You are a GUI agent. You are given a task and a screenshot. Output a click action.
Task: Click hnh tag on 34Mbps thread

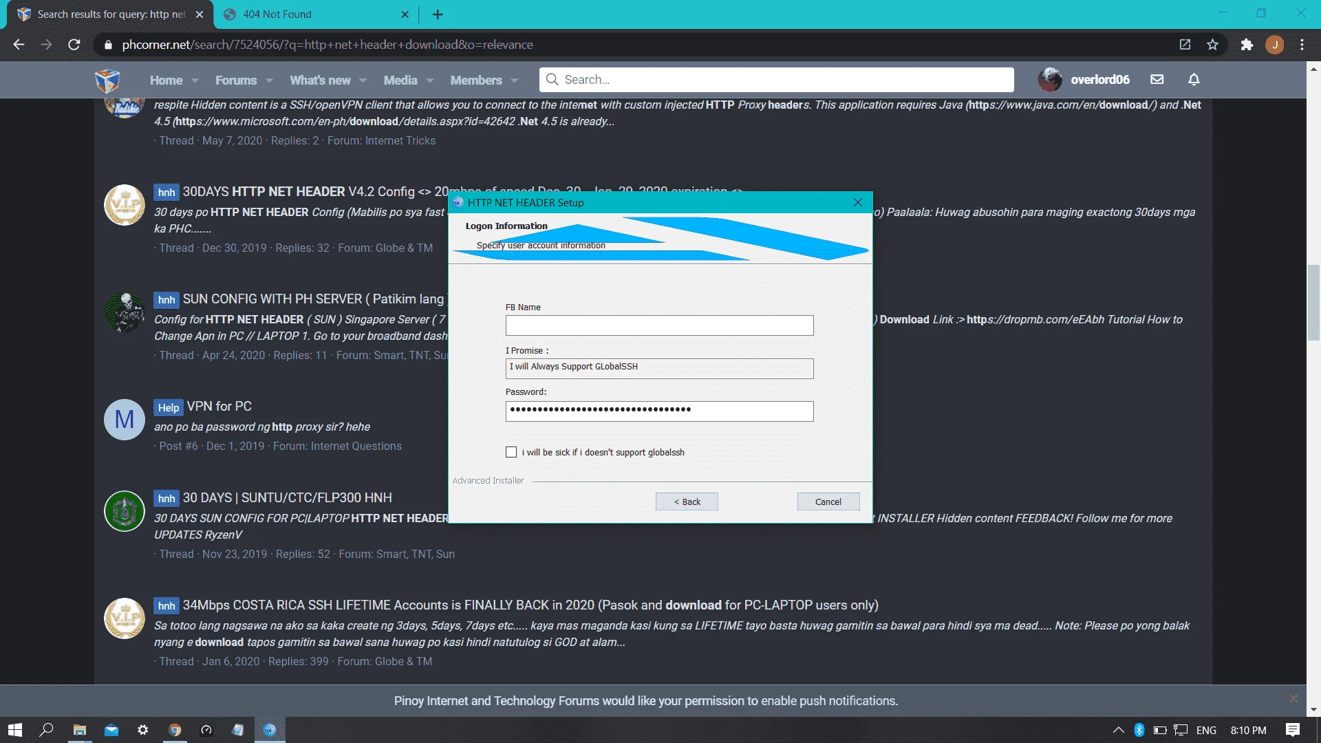pyautogui.click(x=166, y=605)
